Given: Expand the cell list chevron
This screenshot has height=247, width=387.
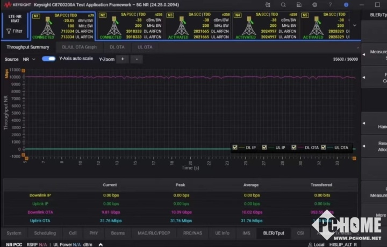Looking at the screenshot, I should point(354,25).
